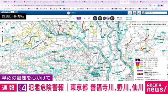Click the JMA logo in blue header

[x=5, y=13]
